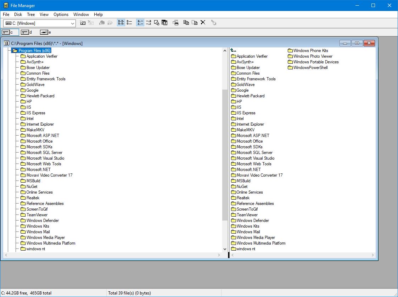Click right pane horizontal scroll-right arrow
The image size is (398, 297).
(x=372, y=255)
